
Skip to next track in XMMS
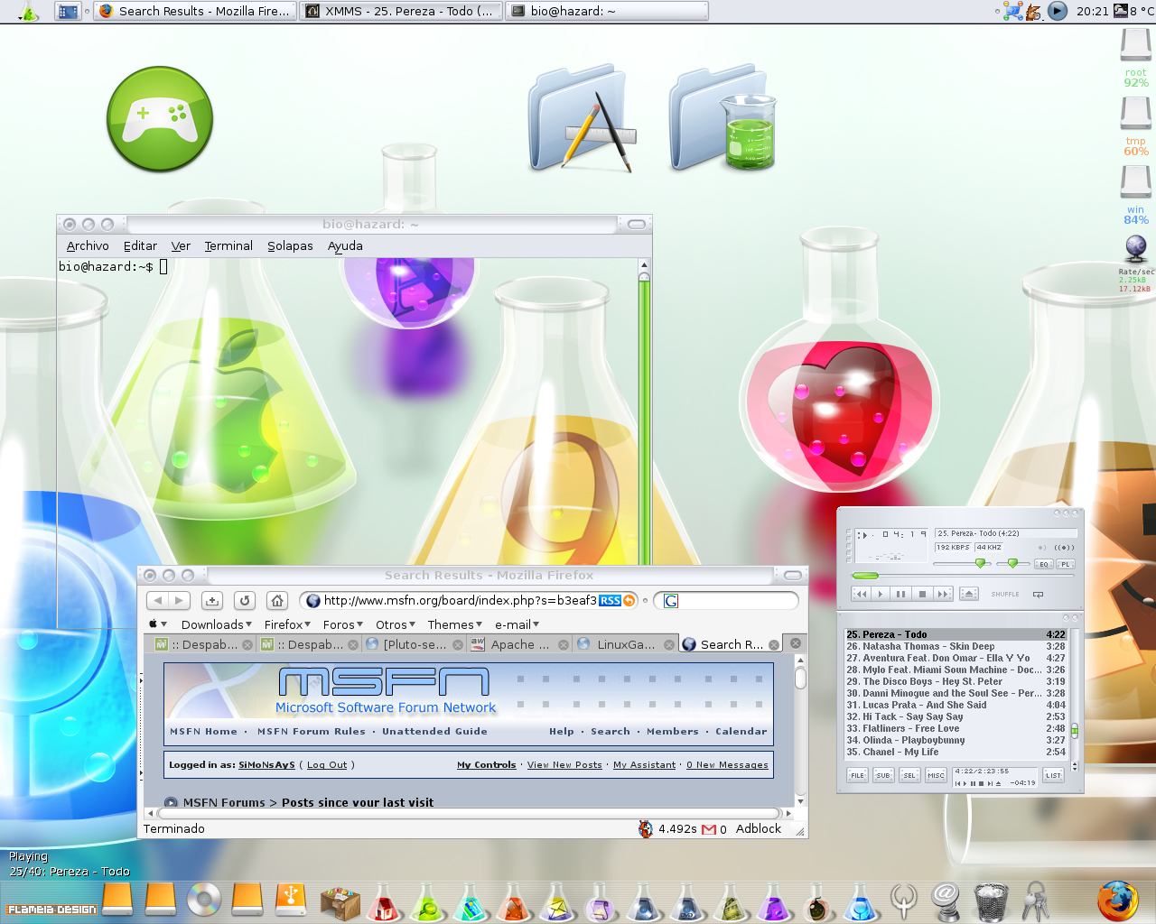943,594
